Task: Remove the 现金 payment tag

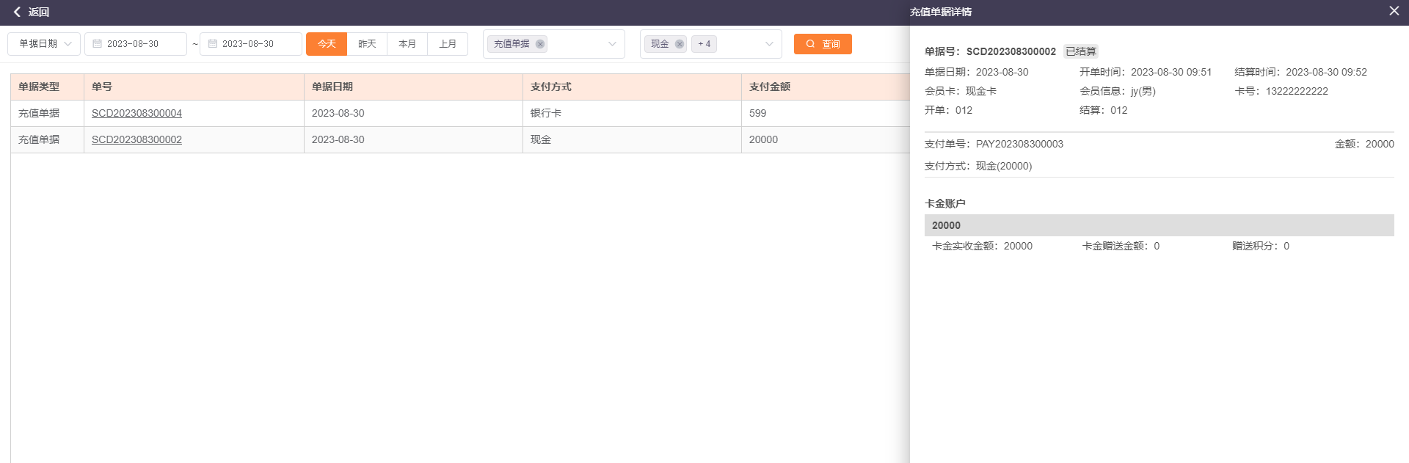Action: [x=680, y=44]
